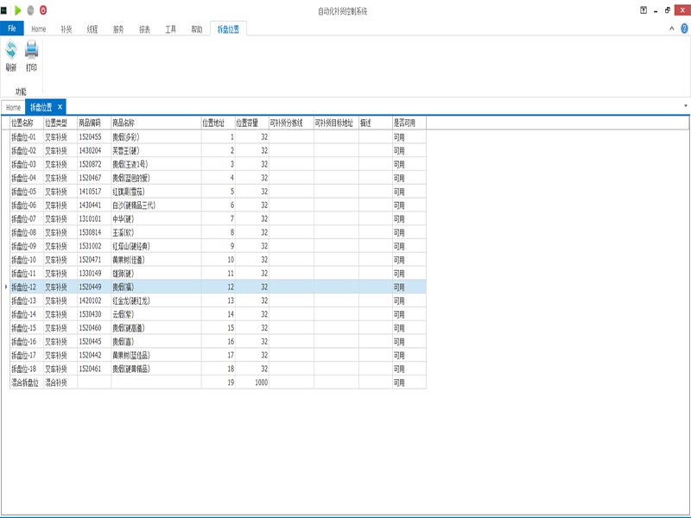
Task: Click the 位置容量 column header
Action: pos(251,123)
